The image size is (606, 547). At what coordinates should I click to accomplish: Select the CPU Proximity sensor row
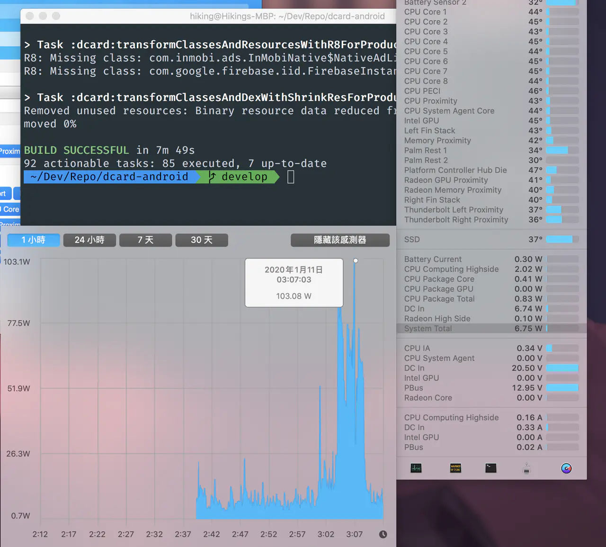click(491, 101)
